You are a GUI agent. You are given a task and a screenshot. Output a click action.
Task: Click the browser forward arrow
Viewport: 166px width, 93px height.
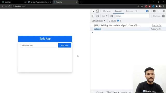click(6, 6)
